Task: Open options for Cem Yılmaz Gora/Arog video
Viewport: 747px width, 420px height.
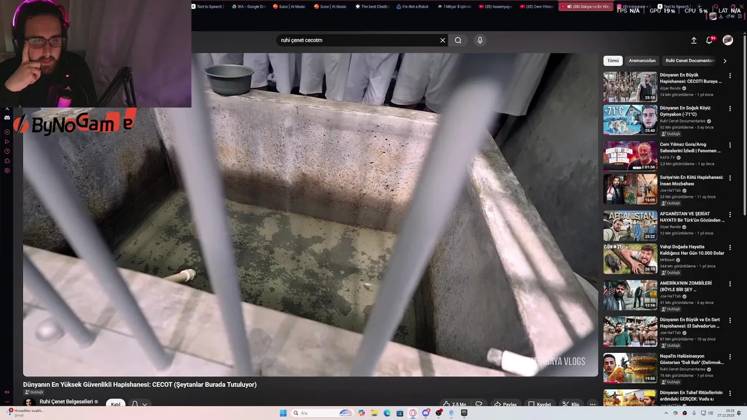Action: [729, 145]
